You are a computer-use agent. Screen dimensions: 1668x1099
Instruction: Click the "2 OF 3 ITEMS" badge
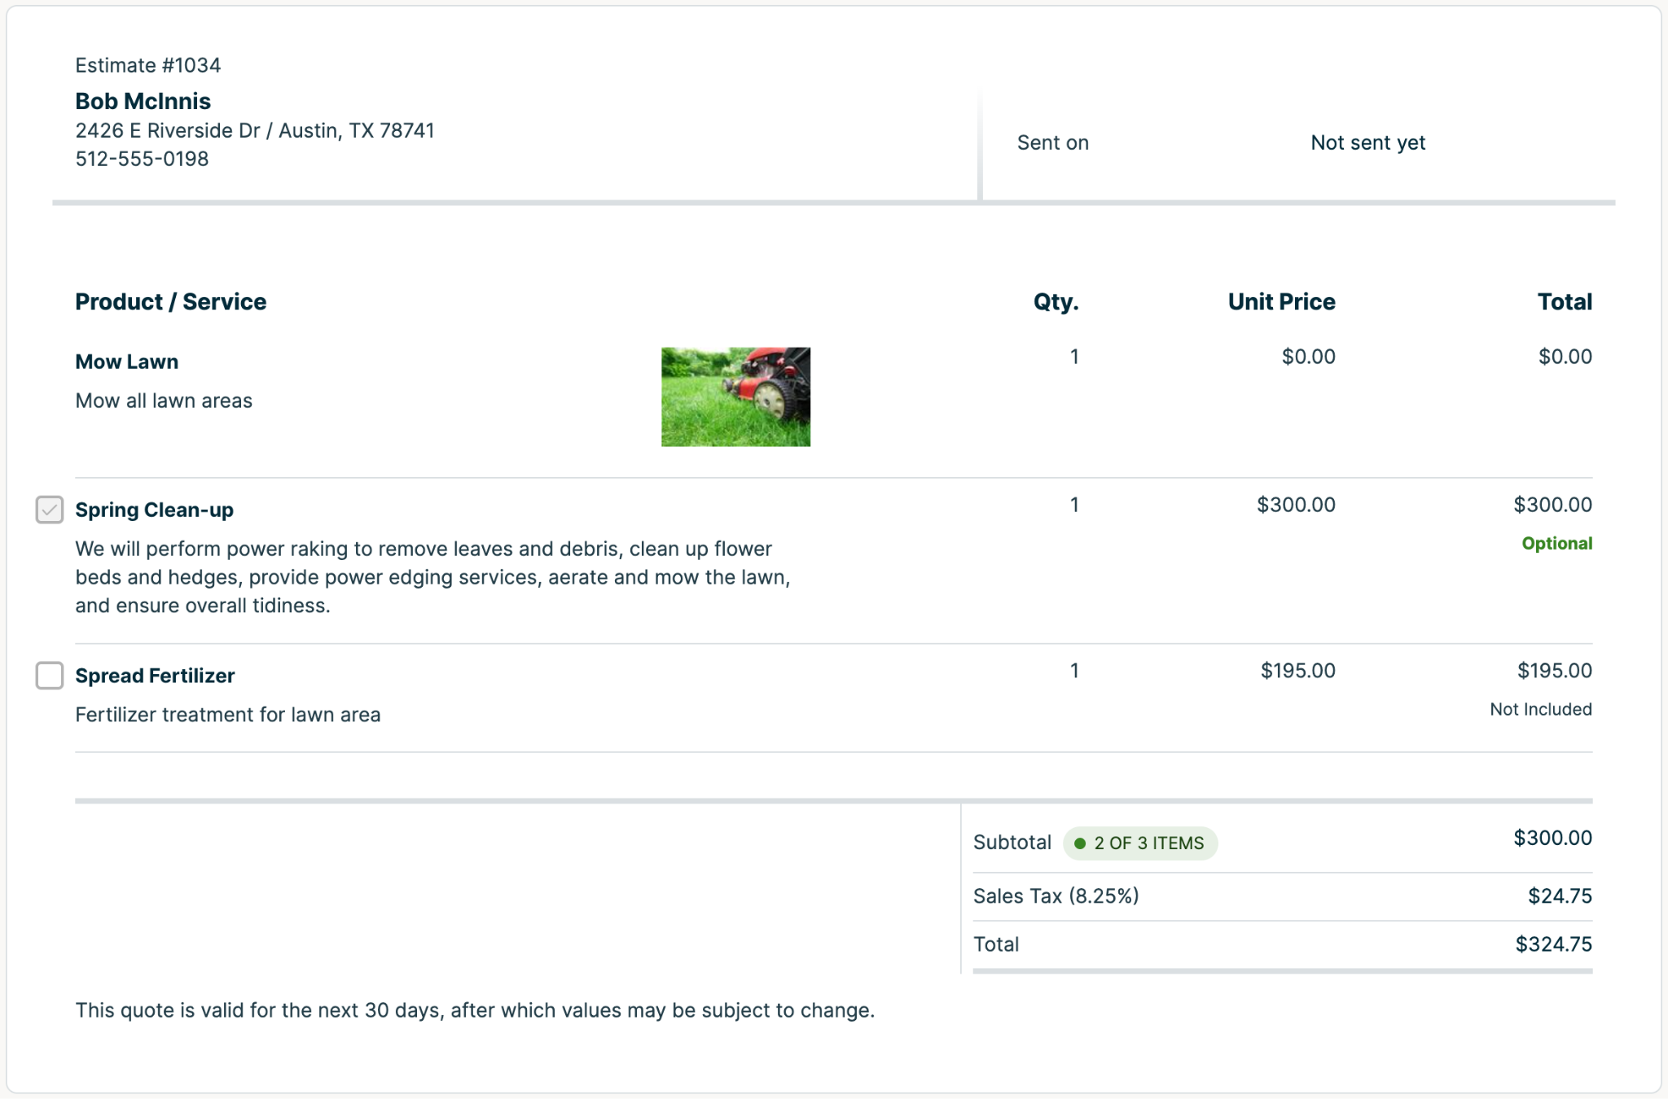[1140, 843]
